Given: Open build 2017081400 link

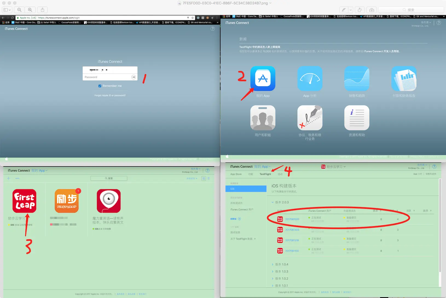Looking at the screenshot, I should point(292,230).
